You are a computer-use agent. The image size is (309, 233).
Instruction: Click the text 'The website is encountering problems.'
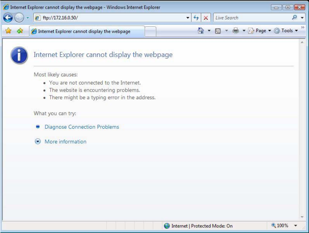(x=95, y=90)
